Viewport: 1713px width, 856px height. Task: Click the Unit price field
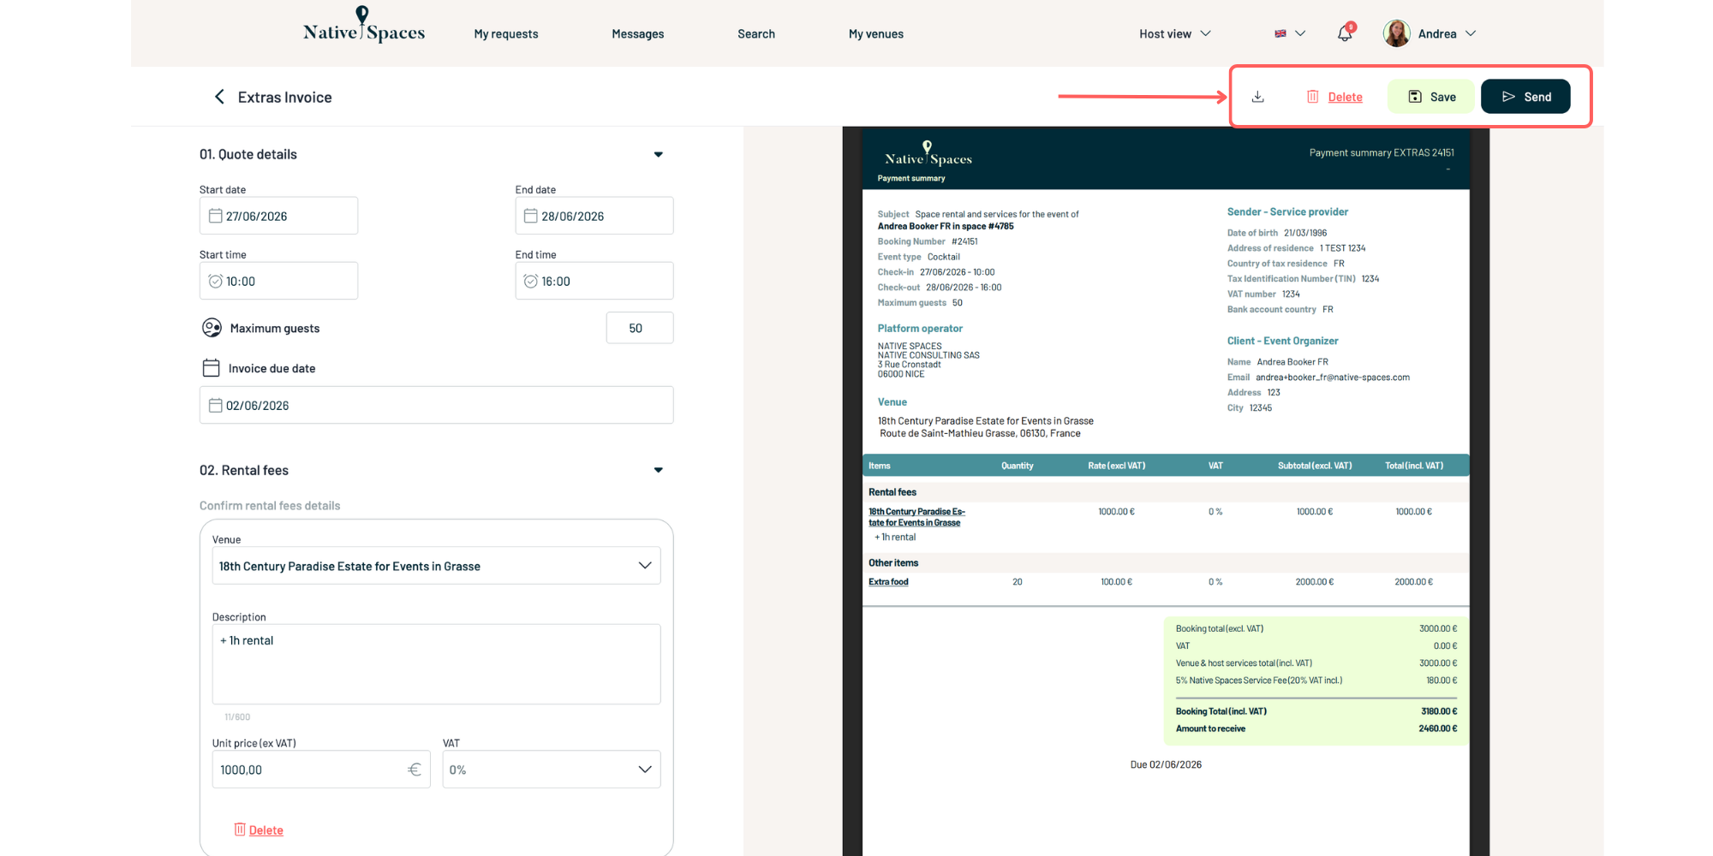pyautogui.click(x=321, y=770)
